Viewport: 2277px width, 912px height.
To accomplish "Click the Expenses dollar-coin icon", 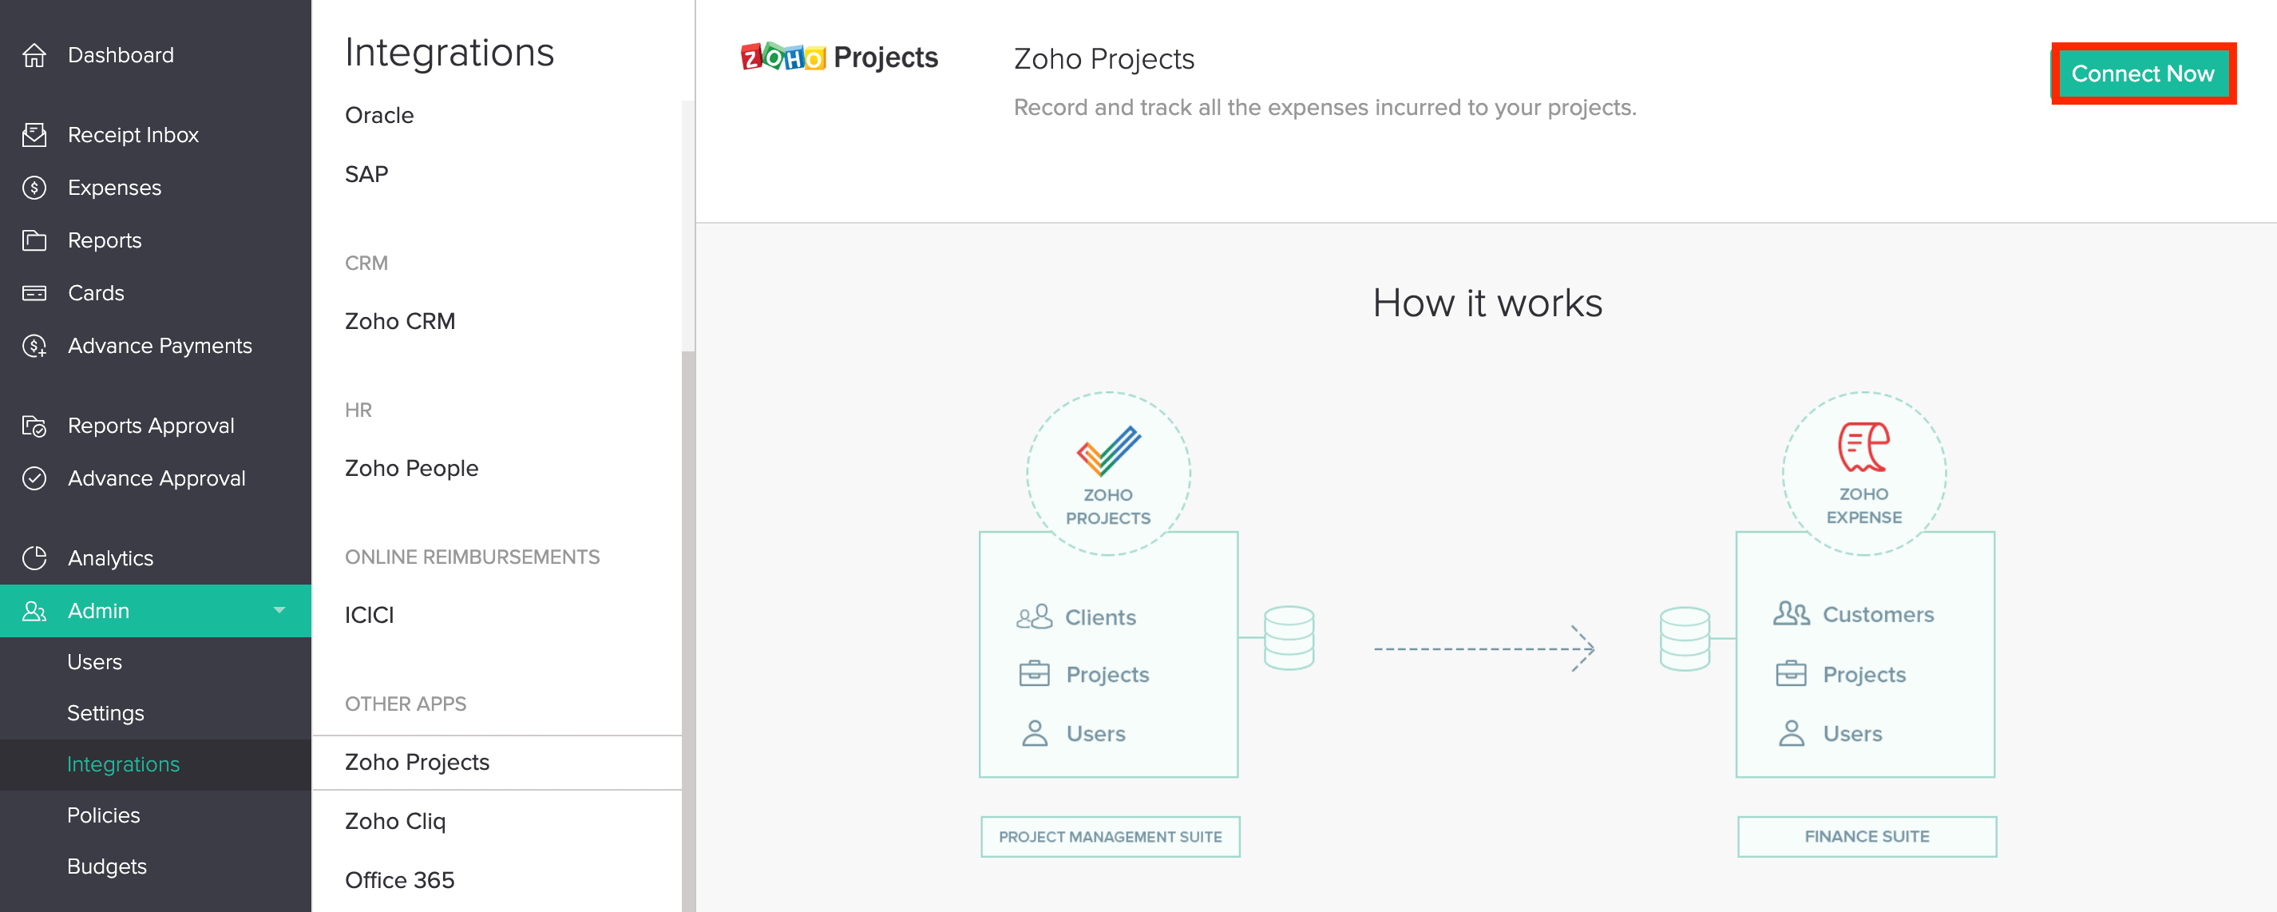I will click(x=34, y=188).
